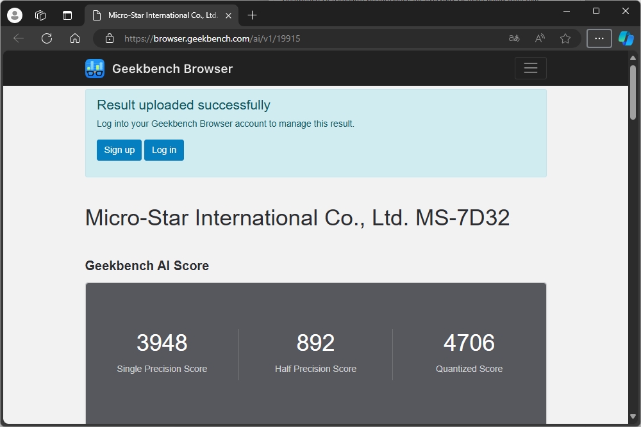
Task: Click the Sign up button
Action: point(119,150)
